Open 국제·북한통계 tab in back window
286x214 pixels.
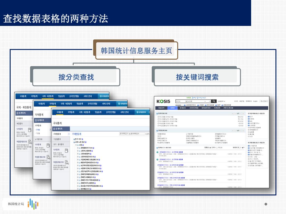[47, 96]
